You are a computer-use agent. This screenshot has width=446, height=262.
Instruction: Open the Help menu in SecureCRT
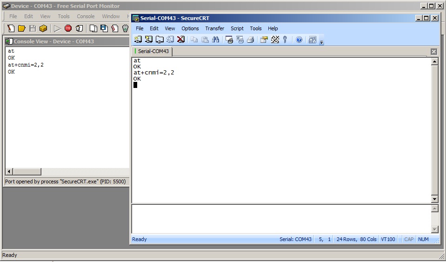click(x=273, y=28)
